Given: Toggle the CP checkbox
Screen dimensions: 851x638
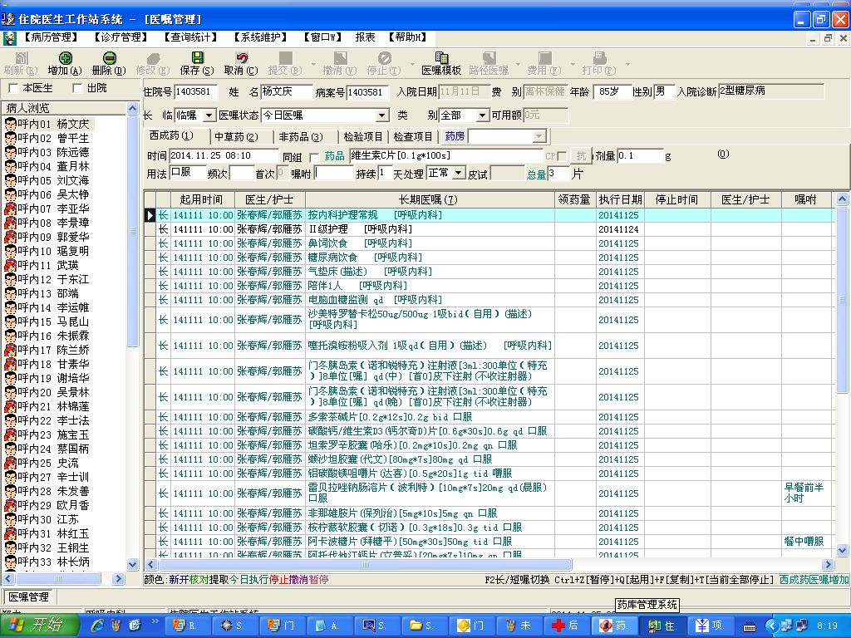Looking at the screenshot, I should (562, 156).
